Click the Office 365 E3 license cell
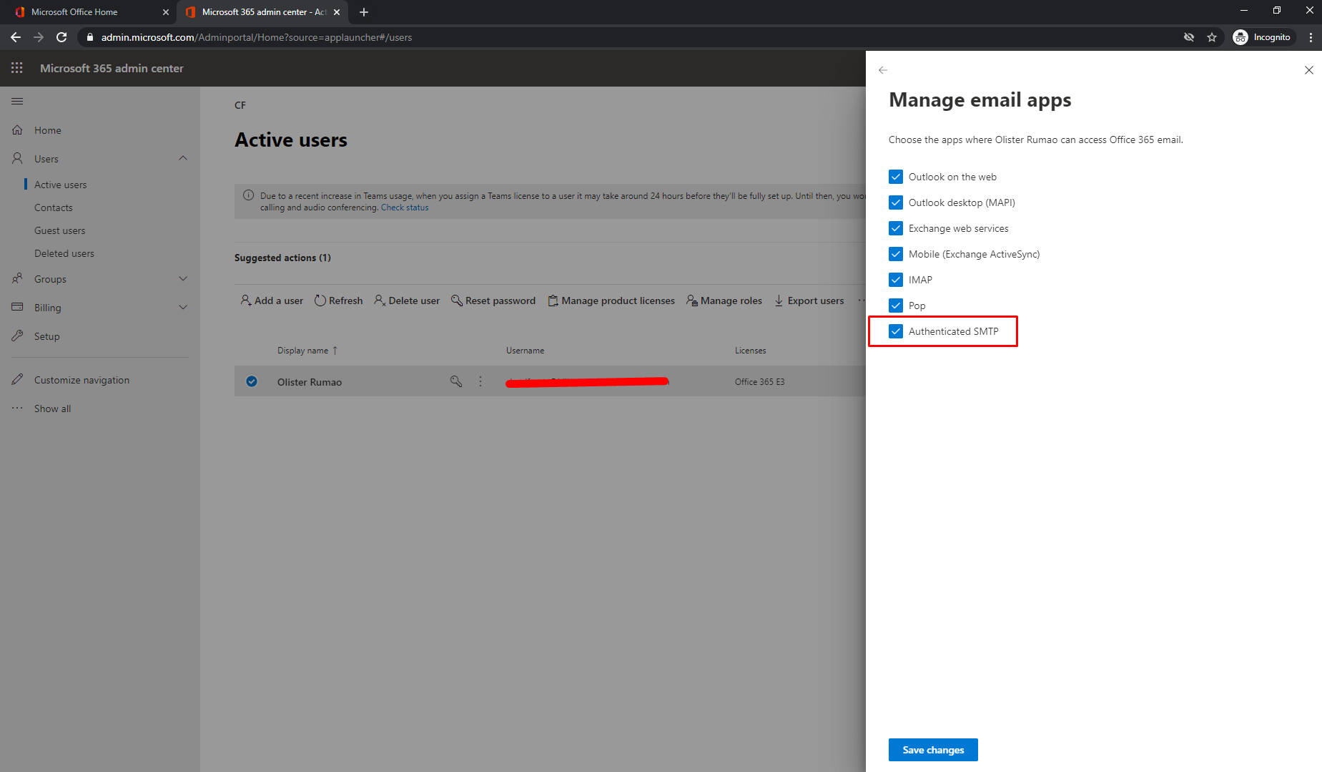The width and height of the screenshot is (1322, 772). (x=760, y=382)
